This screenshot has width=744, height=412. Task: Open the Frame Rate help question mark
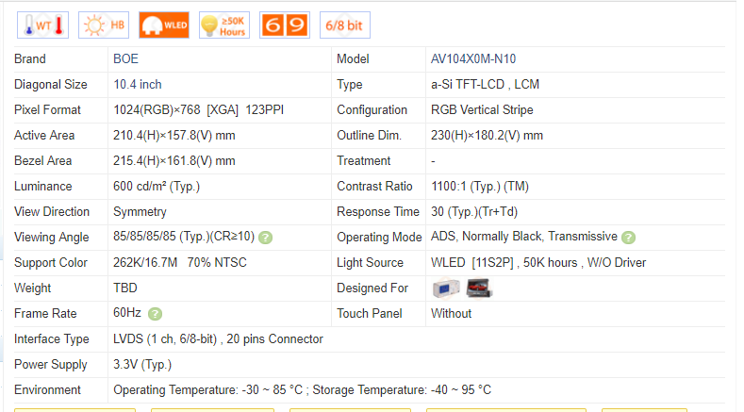(x=155, y=314)
